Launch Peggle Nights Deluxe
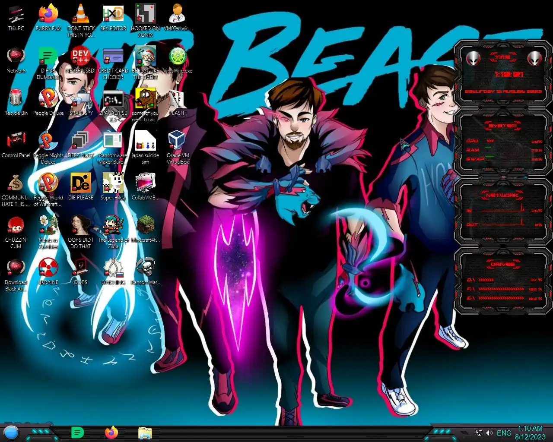The width and height of the screenshot is (553, 442). [48, 148]
